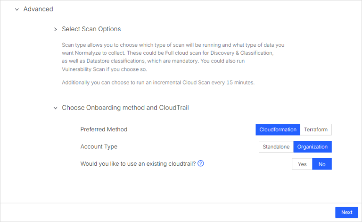This screenshot has height=222, width=362.
Task: Click the existing cloudtrail question text
Action: click(x=138, y=163)
